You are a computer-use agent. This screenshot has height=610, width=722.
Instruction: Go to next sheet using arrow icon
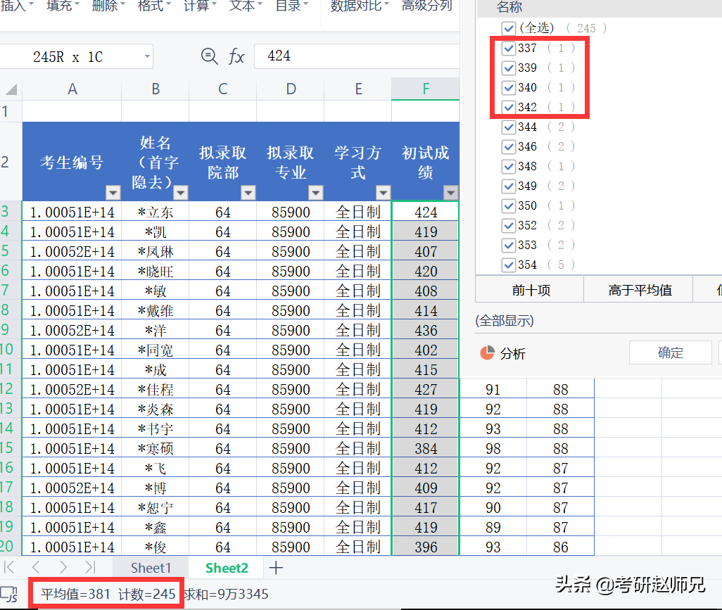(x=63, y=567)
